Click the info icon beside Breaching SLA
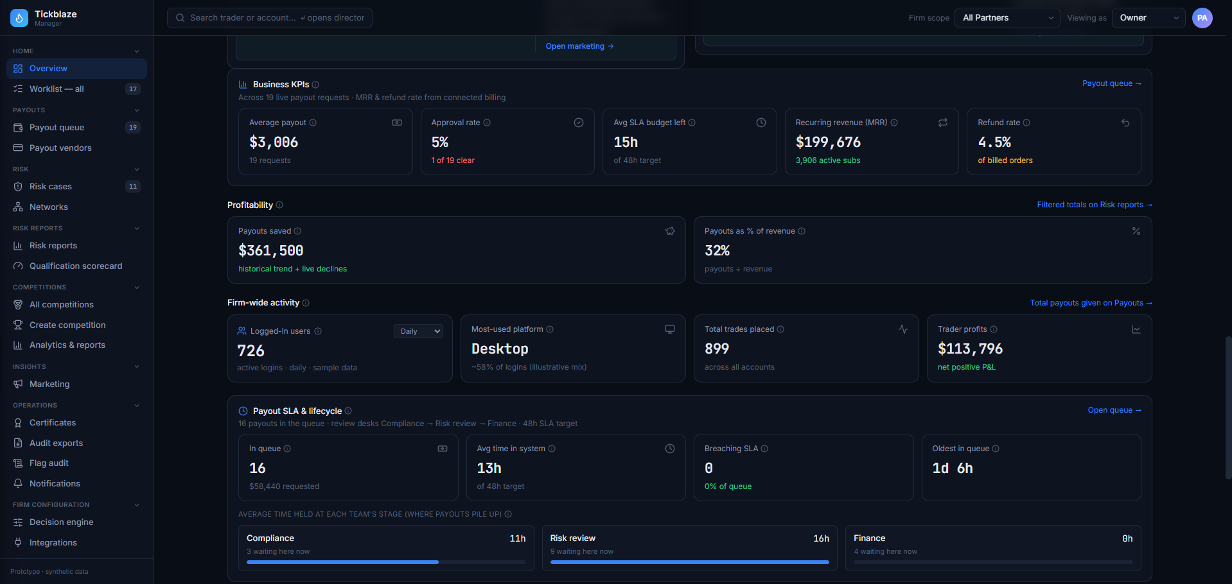This screenshot has height=584, width=1232. click(x=764, y=449)
